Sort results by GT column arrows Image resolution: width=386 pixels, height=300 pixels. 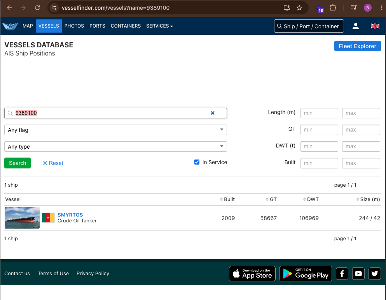coord(267,199)
